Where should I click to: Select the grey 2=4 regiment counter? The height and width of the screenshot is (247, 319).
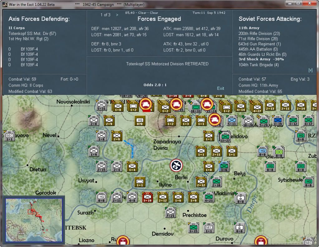click(x=117, y=166)
